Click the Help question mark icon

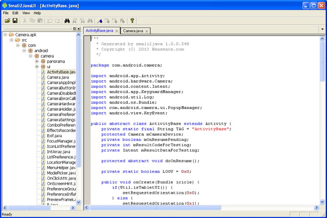[x=132, y=21]
